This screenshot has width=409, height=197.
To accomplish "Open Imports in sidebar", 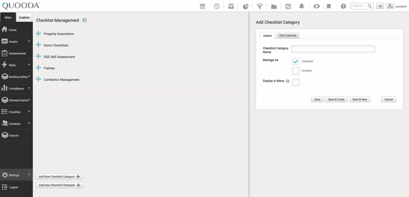I will [16, 136].
